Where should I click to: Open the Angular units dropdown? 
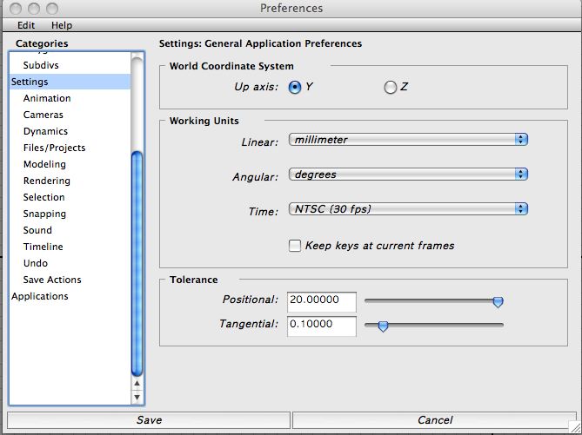[x=408, y=175]
